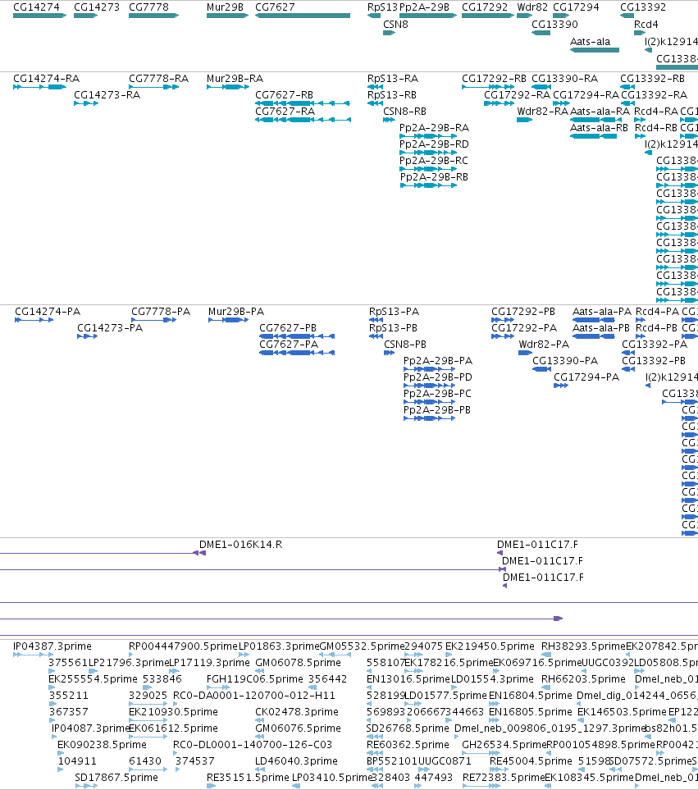
Task: Click the CG7627-PA protein glyph
Action: click(297, 353)
